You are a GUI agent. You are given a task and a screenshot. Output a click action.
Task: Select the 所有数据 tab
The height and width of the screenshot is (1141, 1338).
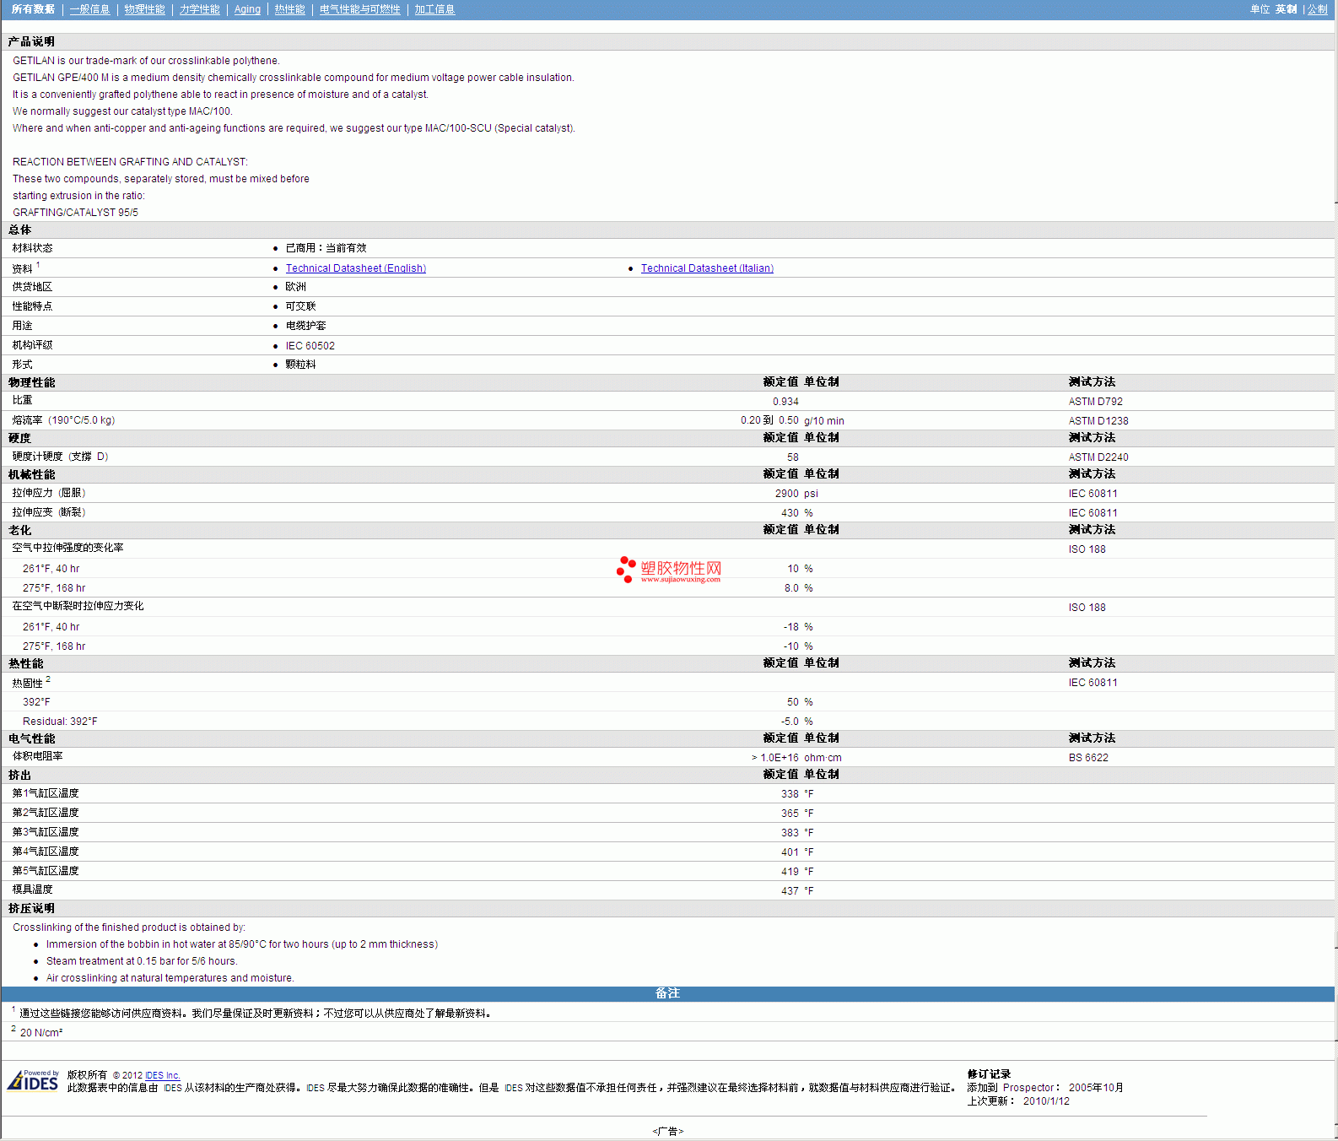coord(33,9)
